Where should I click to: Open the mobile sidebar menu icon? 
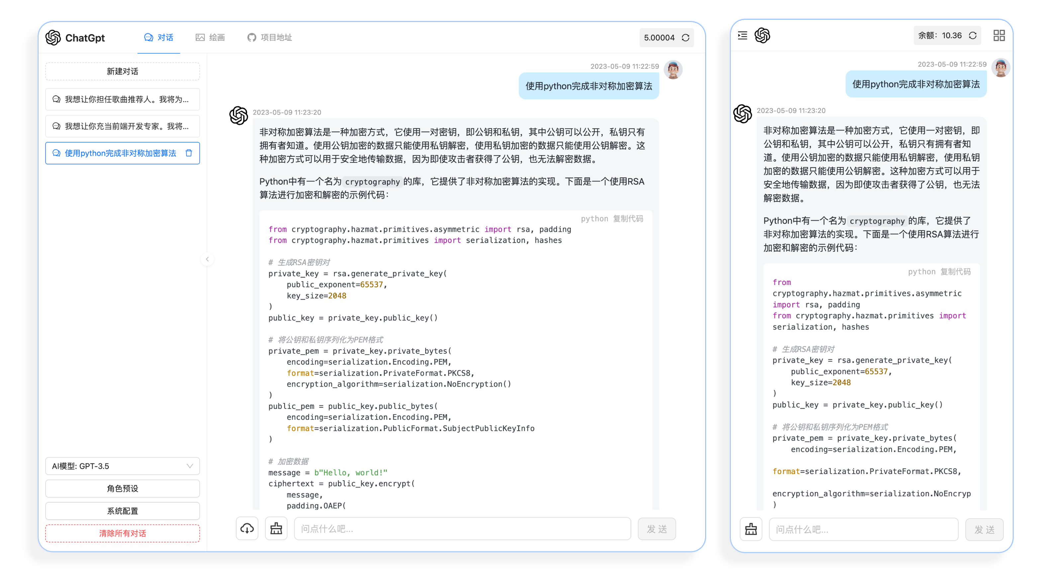point(742,36)
